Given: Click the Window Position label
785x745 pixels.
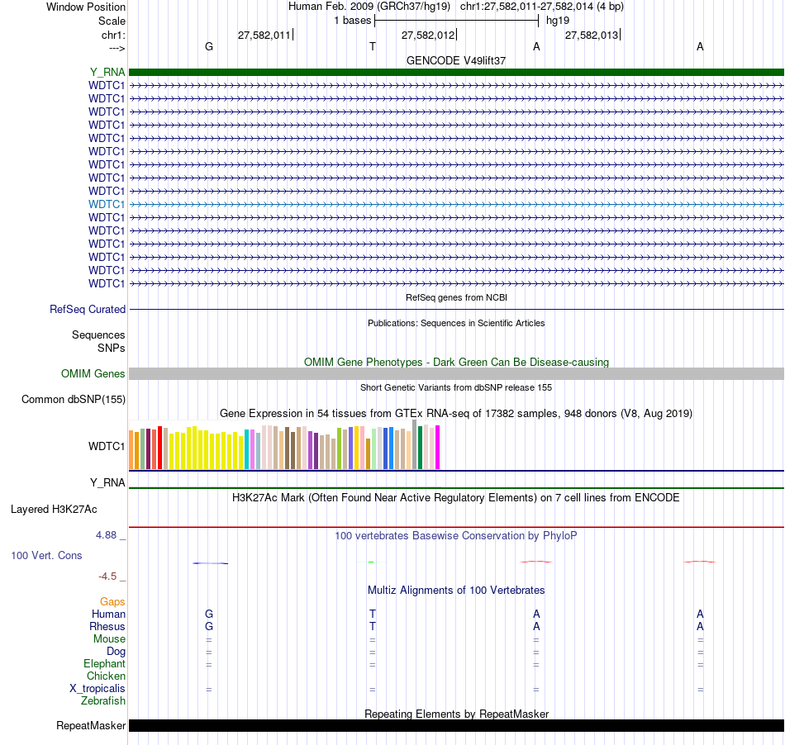Looking at the screenshot, I should tap(86, 7).
